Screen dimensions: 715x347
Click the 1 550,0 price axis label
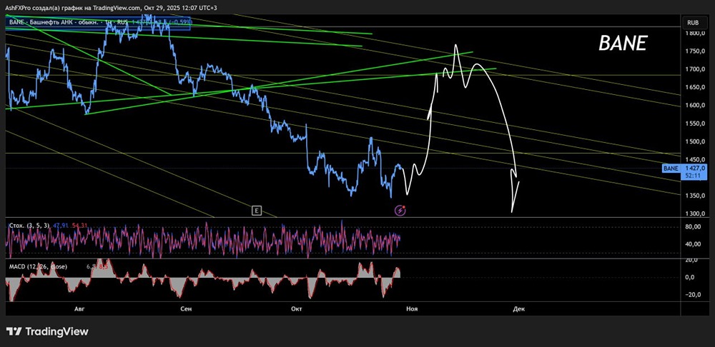696,124
